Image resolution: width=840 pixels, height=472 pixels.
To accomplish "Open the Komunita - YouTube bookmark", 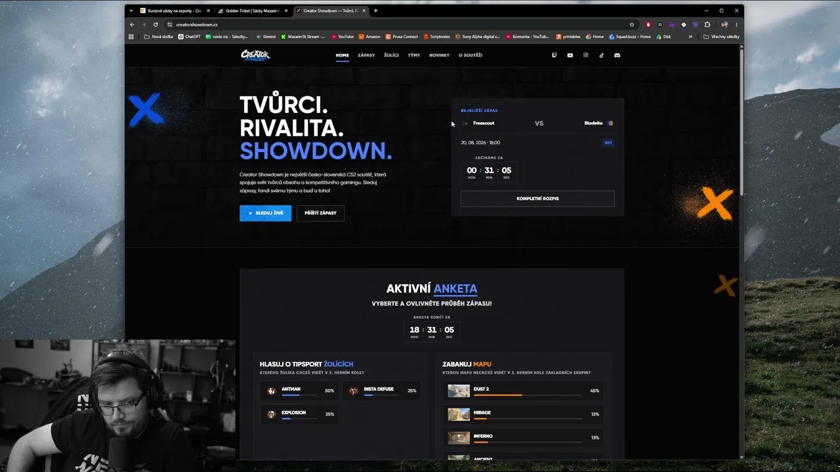I will [527, 37].
